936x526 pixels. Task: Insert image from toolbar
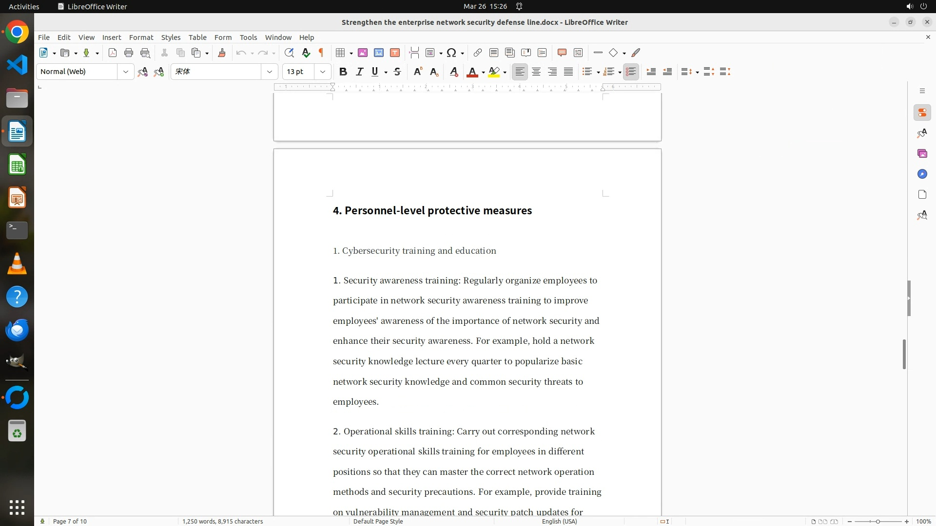363,53
